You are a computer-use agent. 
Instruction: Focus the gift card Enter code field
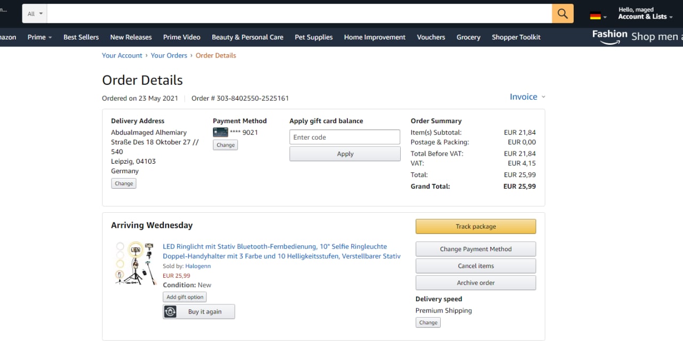pos(345,137)
